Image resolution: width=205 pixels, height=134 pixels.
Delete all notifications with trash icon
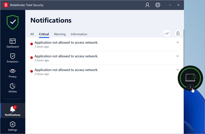pyautogui.click(x=178, y=33)
